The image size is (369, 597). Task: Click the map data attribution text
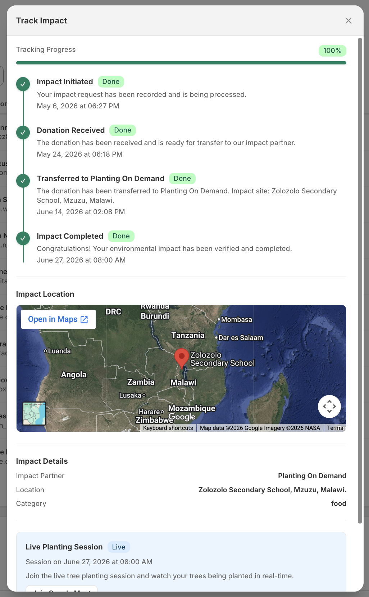(260, 428)
